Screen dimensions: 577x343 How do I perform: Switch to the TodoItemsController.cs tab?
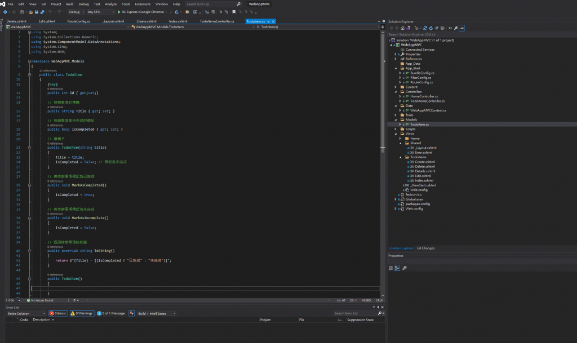coord(217,21)
